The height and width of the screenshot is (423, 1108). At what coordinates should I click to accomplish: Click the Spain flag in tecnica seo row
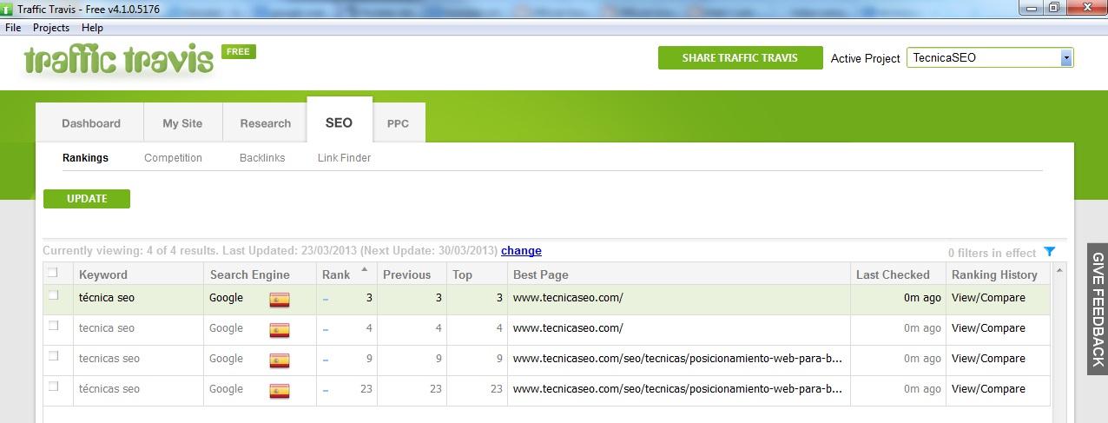click(x=279, y=330)
